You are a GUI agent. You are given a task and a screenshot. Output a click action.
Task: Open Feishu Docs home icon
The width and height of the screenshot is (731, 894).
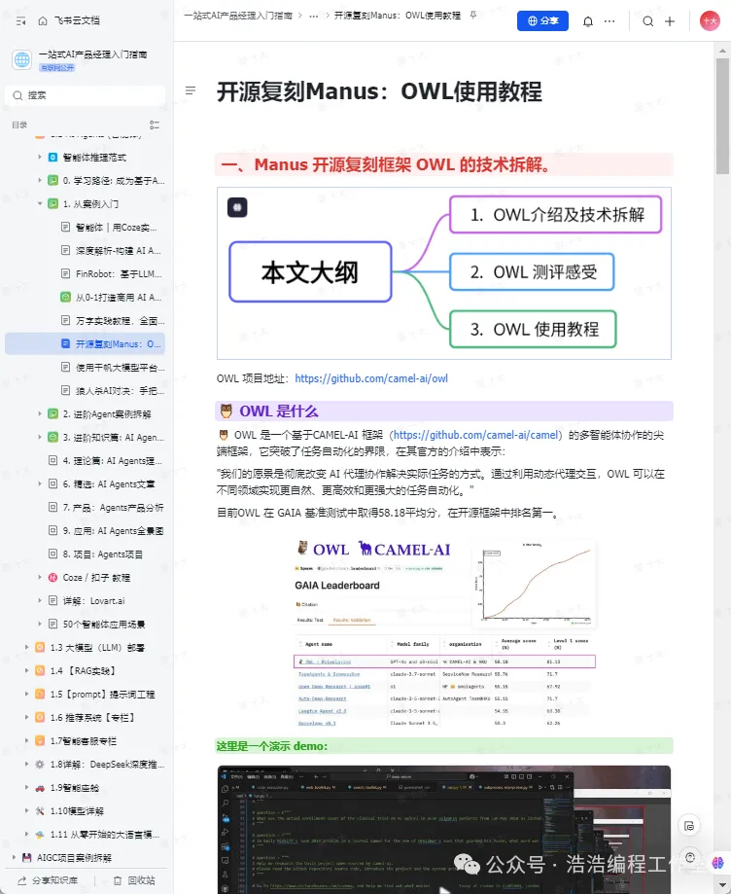coord(43,20)
